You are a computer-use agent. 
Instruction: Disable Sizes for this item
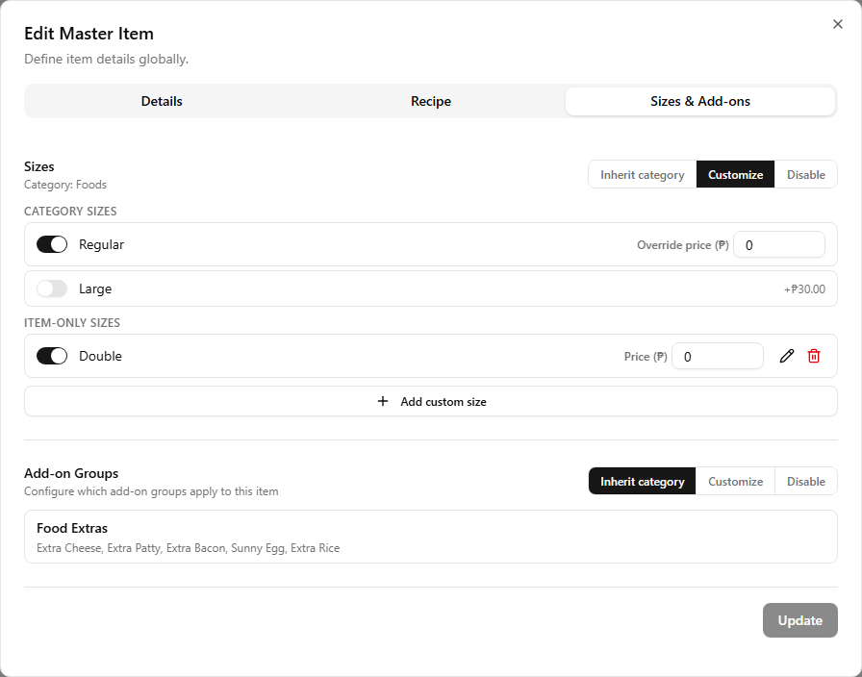806,175
